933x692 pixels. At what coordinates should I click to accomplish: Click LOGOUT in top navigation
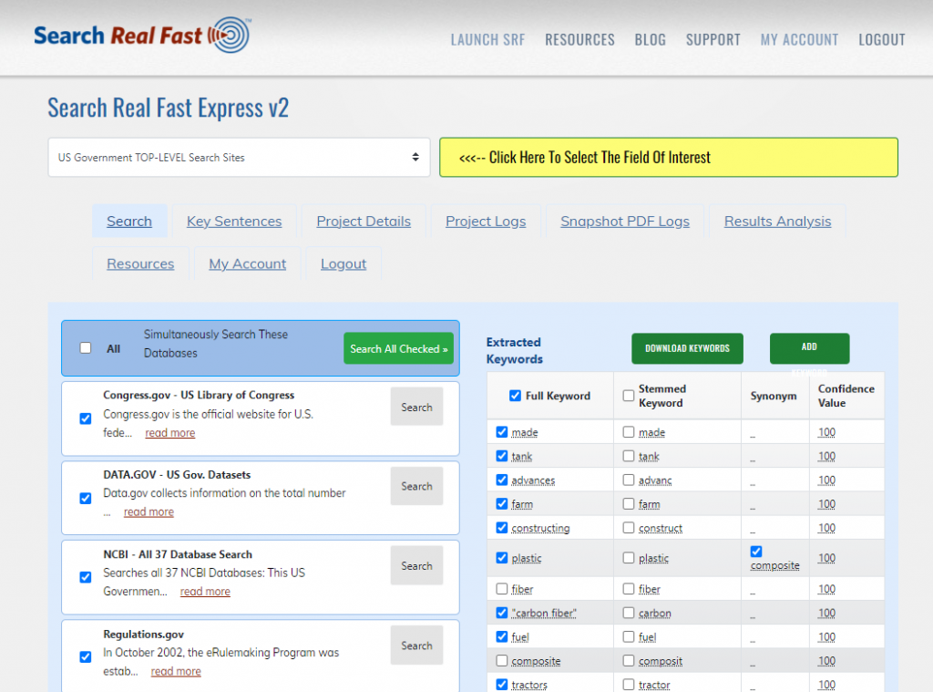point(881,40)
